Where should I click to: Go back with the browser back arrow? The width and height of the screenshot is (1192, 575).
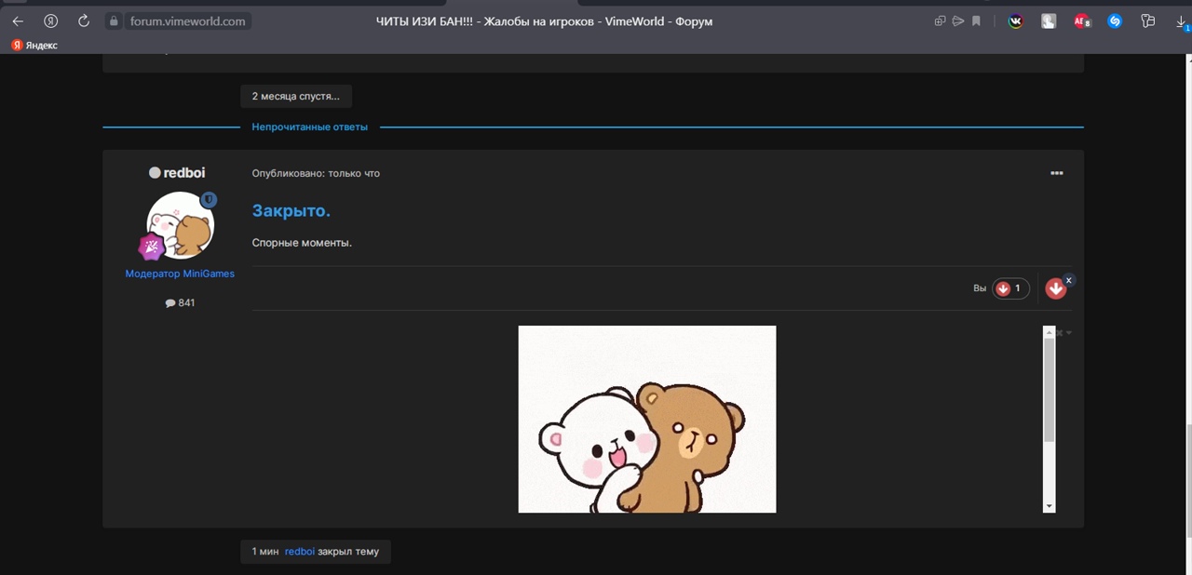18,21
